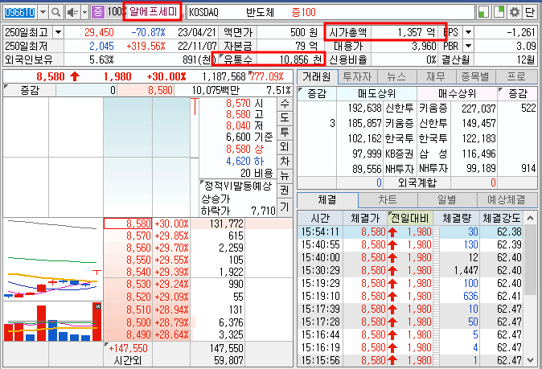
Task: Expand the PBR indicator dropdown
Action: (x=468, y=46)
